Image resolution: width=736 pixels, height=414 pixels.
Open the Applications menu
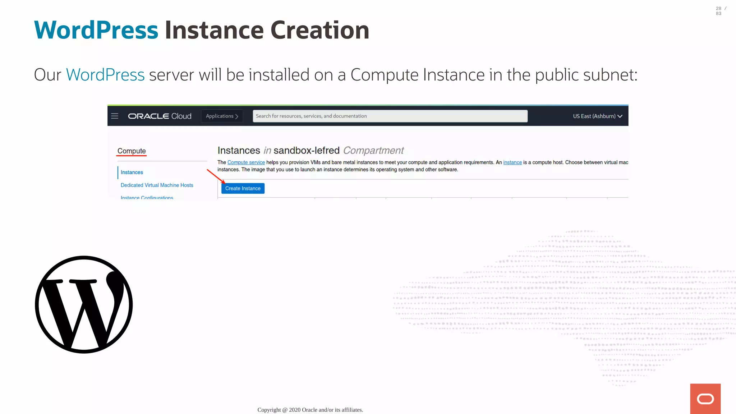[x=220, y=116]
